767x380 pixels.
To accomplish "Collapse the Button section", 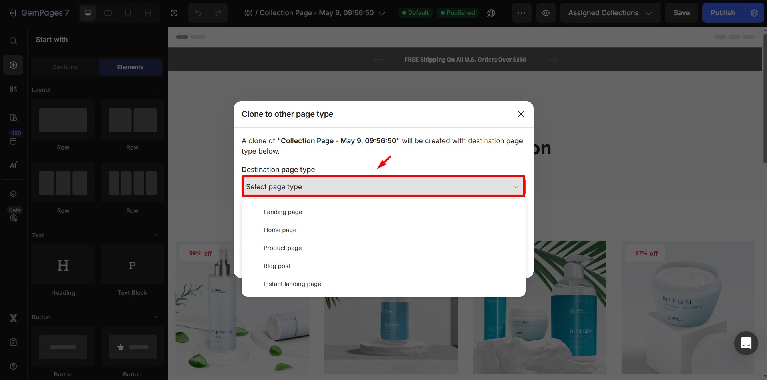I will pyautogui.click(x=156, y=317).
